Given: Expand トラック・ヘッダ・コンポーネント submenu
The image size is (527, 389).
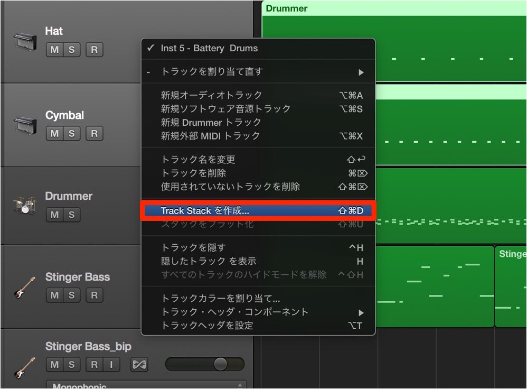Looking at the screenshot, I should click(258, 312).
